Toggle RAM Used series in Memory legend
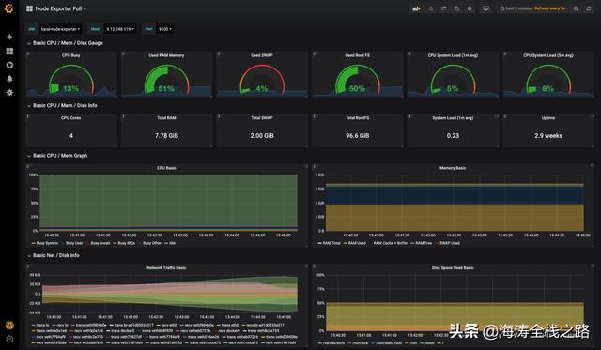This screenshot has width=601, height=350. (355, 243)
